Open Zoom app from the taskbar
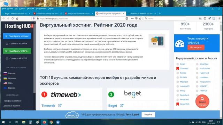 point(58,122)
